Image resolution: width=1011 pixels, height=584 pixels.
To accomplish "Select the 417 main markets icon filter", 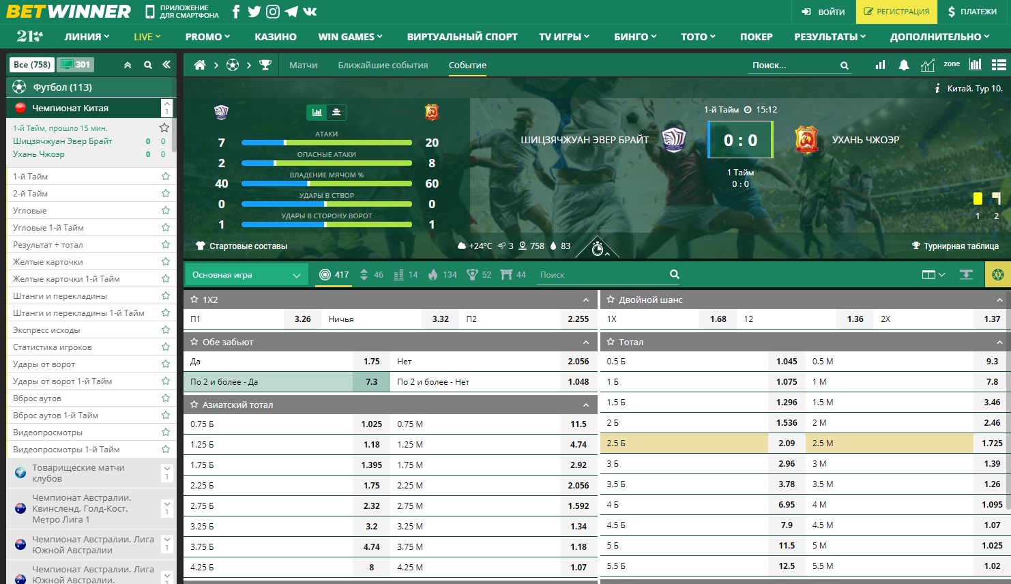I will pos(334,274).
